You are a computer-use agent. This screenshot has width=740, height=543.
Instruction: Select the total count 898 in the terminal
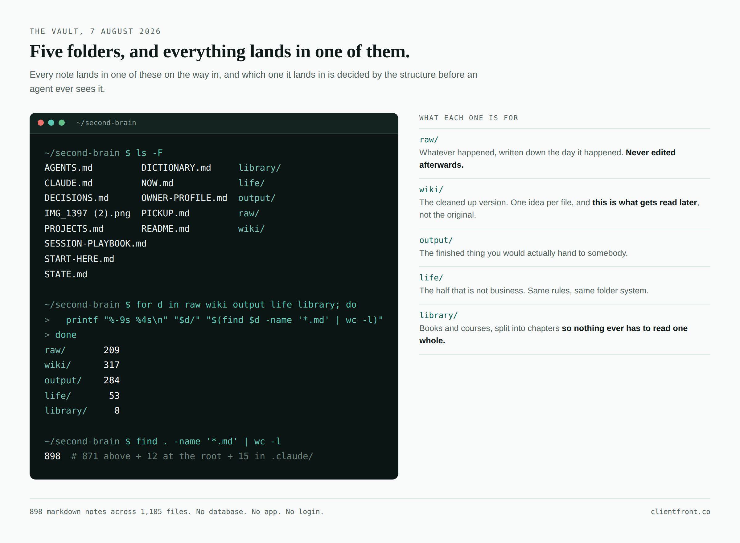point(52,456)
